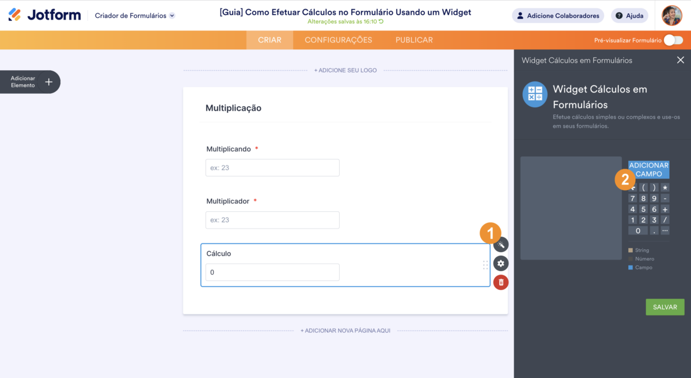Click the Adicionar Campo button
The height and width of the screenshot is (378, 691).
point(649,169)
